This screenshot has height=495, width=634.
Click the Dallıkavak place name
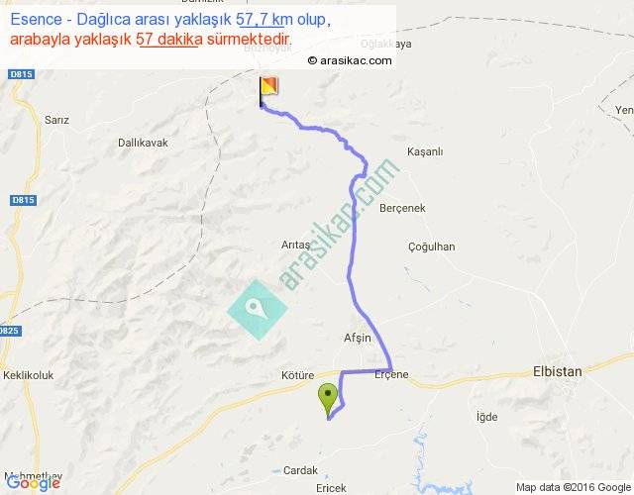(143, 143)
